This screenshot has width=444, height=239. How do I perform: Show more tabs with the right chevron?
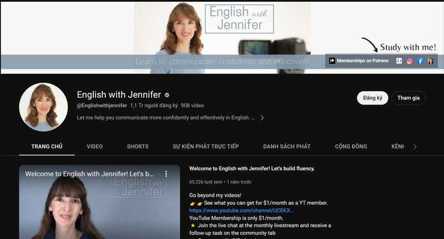tap(415, 147)
